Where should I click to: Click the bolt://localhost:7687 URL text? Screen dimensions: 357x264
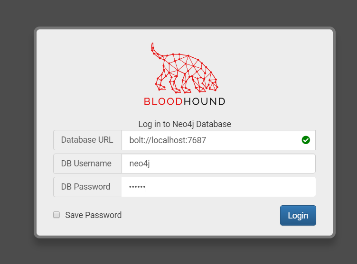click(x=168, y=140)
